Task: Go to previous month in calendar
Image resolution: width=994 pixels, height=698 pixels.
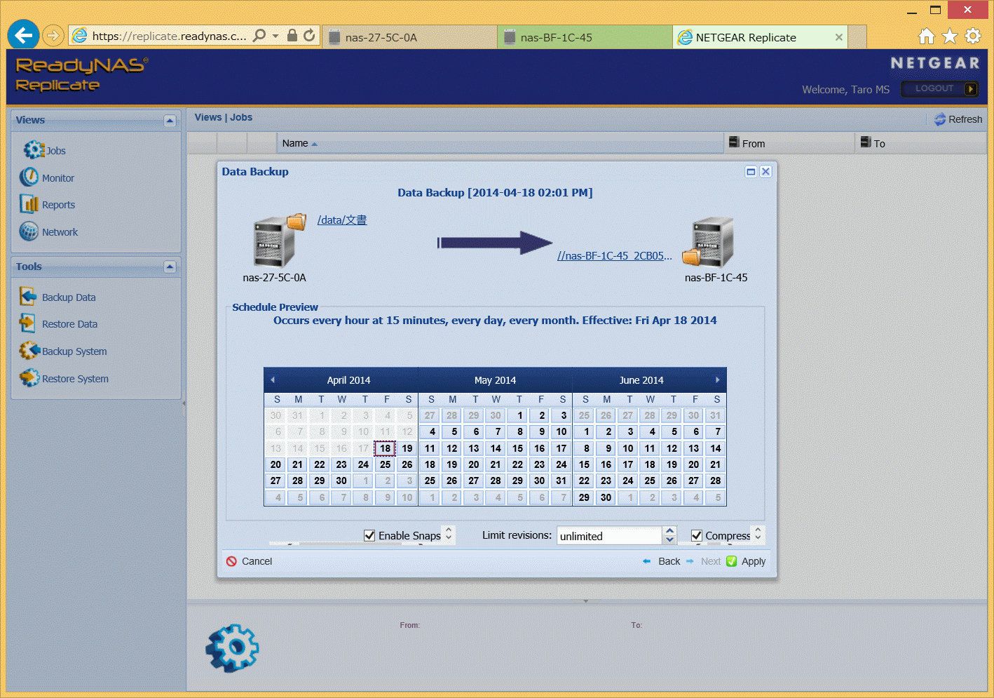Action: tap(273, 380)
